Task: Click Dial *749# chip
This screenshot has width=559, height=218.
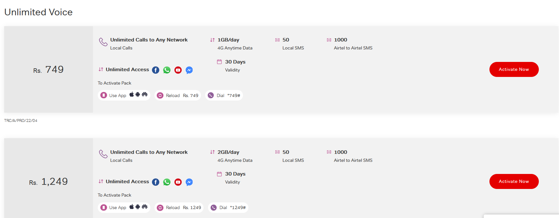Action: (224, 95)
